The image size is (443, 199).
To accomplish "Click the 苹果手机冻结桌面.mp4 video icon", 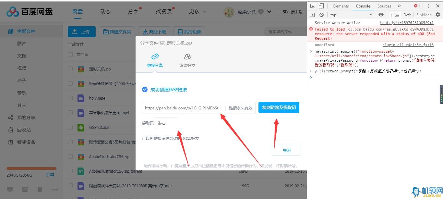I will tap(81, 113).
